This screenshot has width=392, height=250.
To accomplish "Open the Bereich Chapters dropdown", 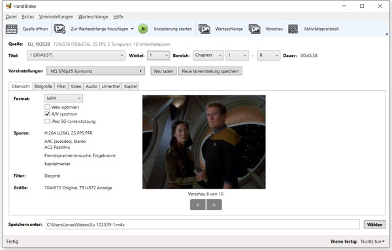I will point(208,55).
